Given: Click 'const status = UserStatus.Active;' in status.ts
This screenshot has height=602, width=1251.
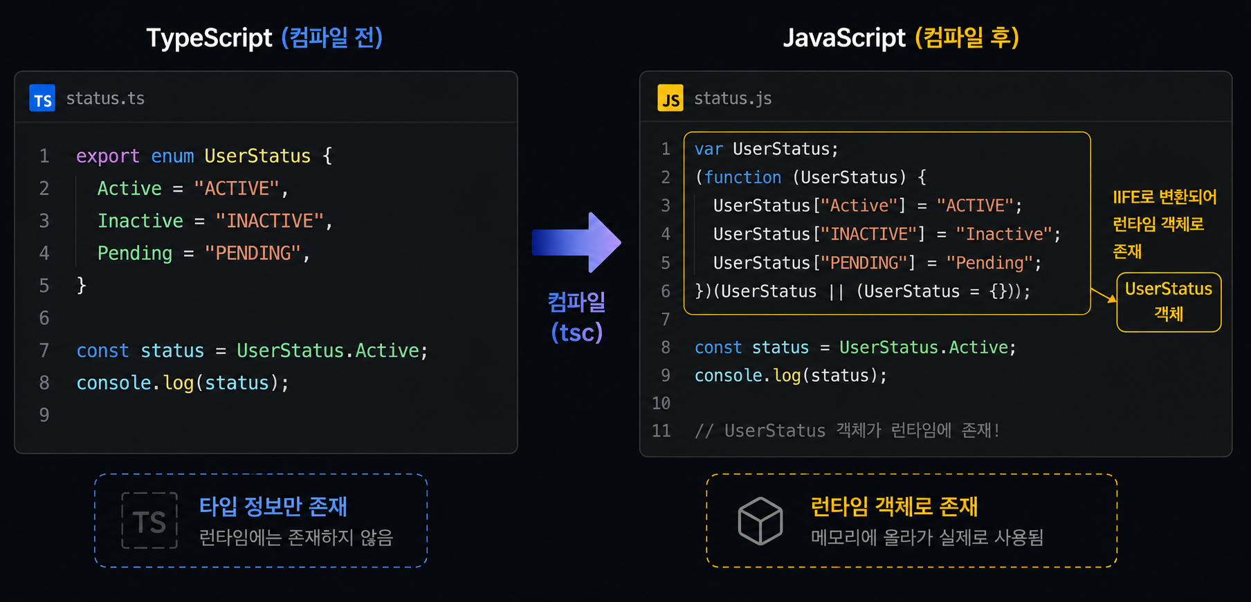Looking at the screenshot, I should click(252, 351).
